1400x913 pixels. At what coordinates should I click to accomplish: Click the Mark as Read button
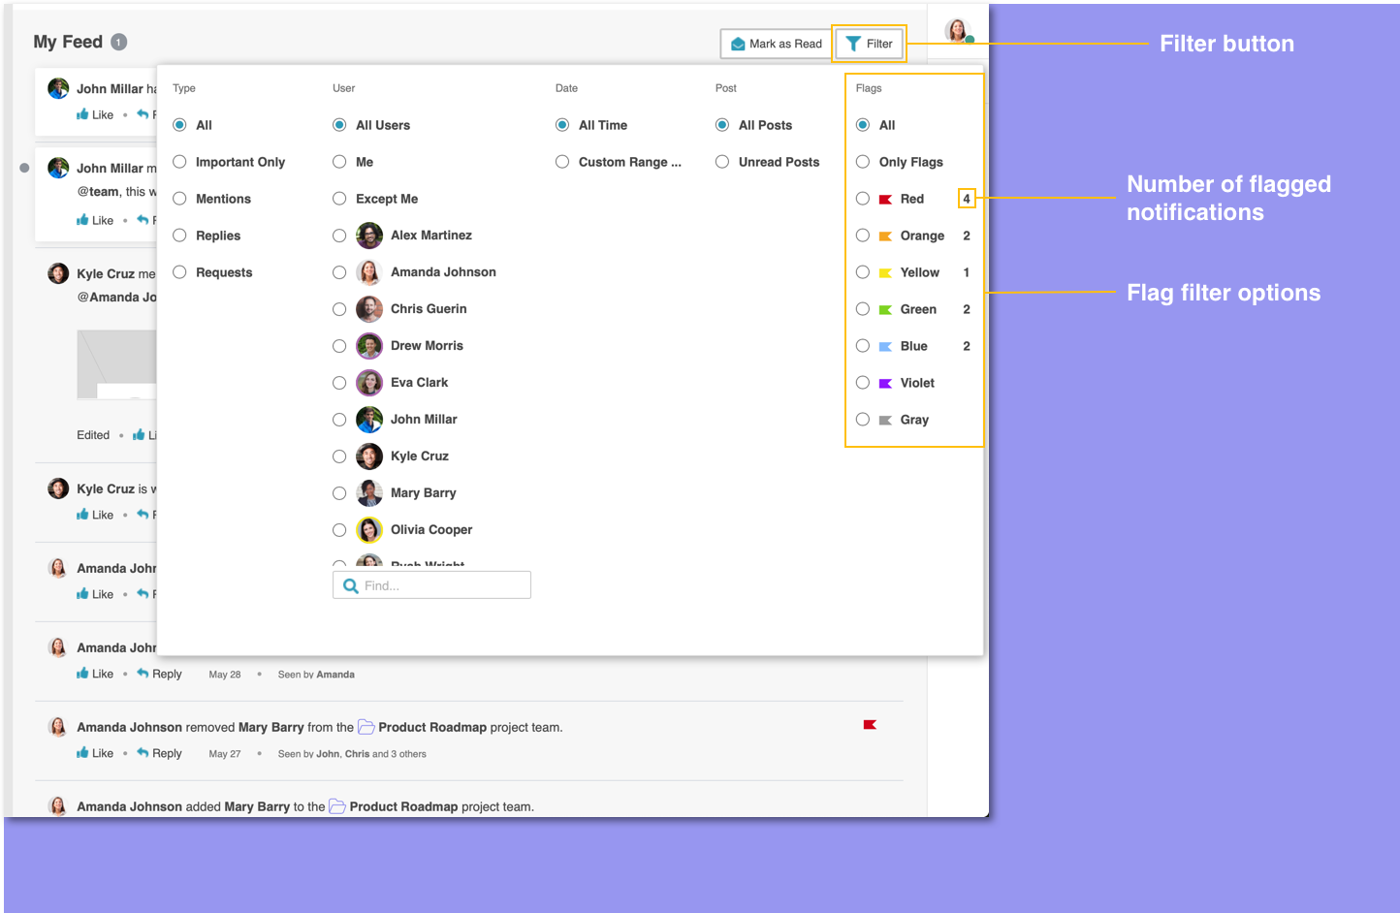click(776, 44)
